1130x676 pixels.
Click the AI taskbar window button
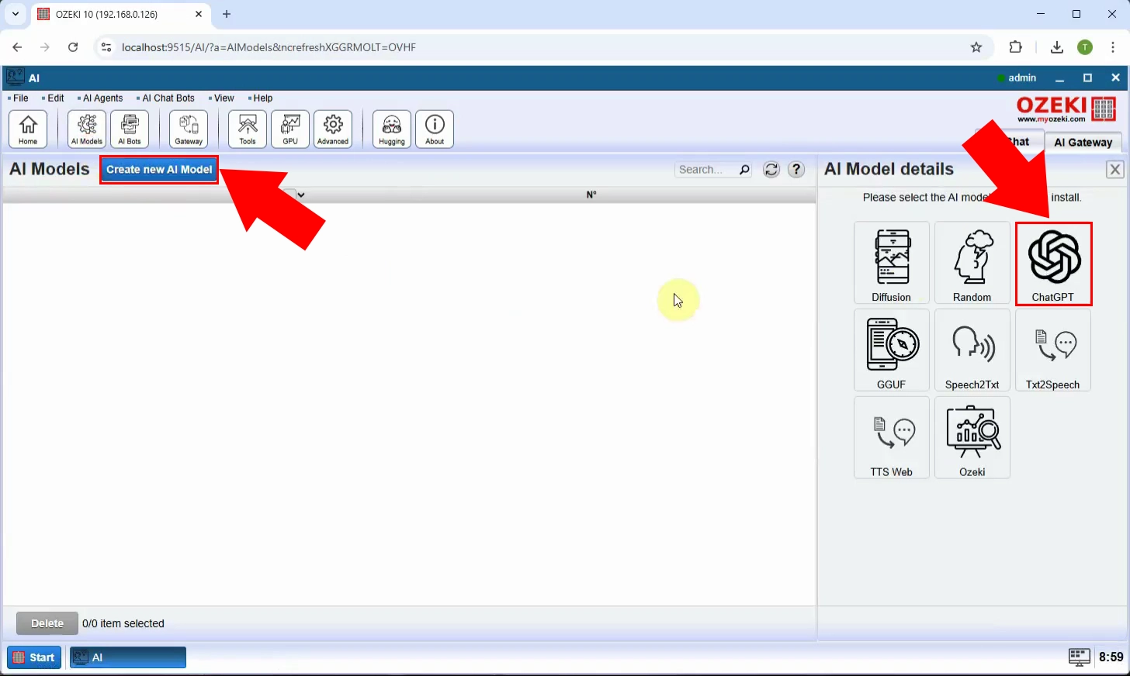128,657
